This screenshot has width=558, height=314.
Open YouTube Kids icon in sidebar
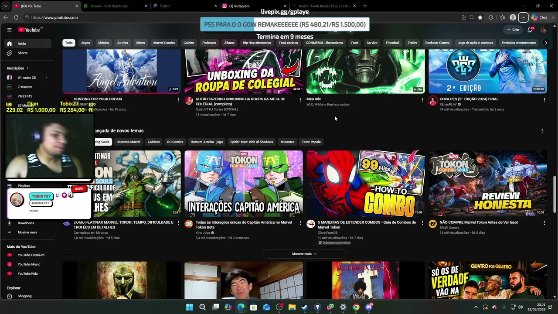coord(9,273)
